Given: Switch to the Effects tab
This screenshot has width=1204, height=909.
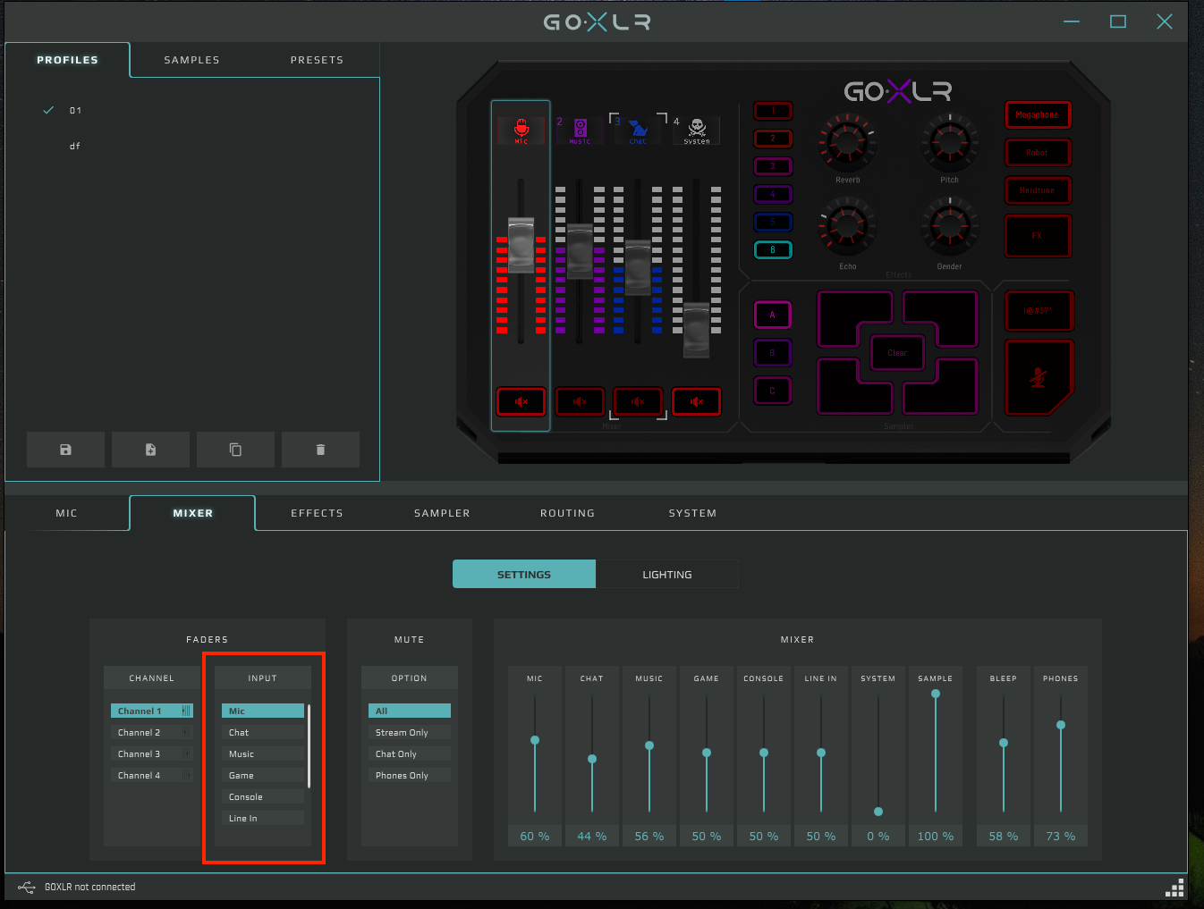Looking at the screenshot, I should point(317,513).
